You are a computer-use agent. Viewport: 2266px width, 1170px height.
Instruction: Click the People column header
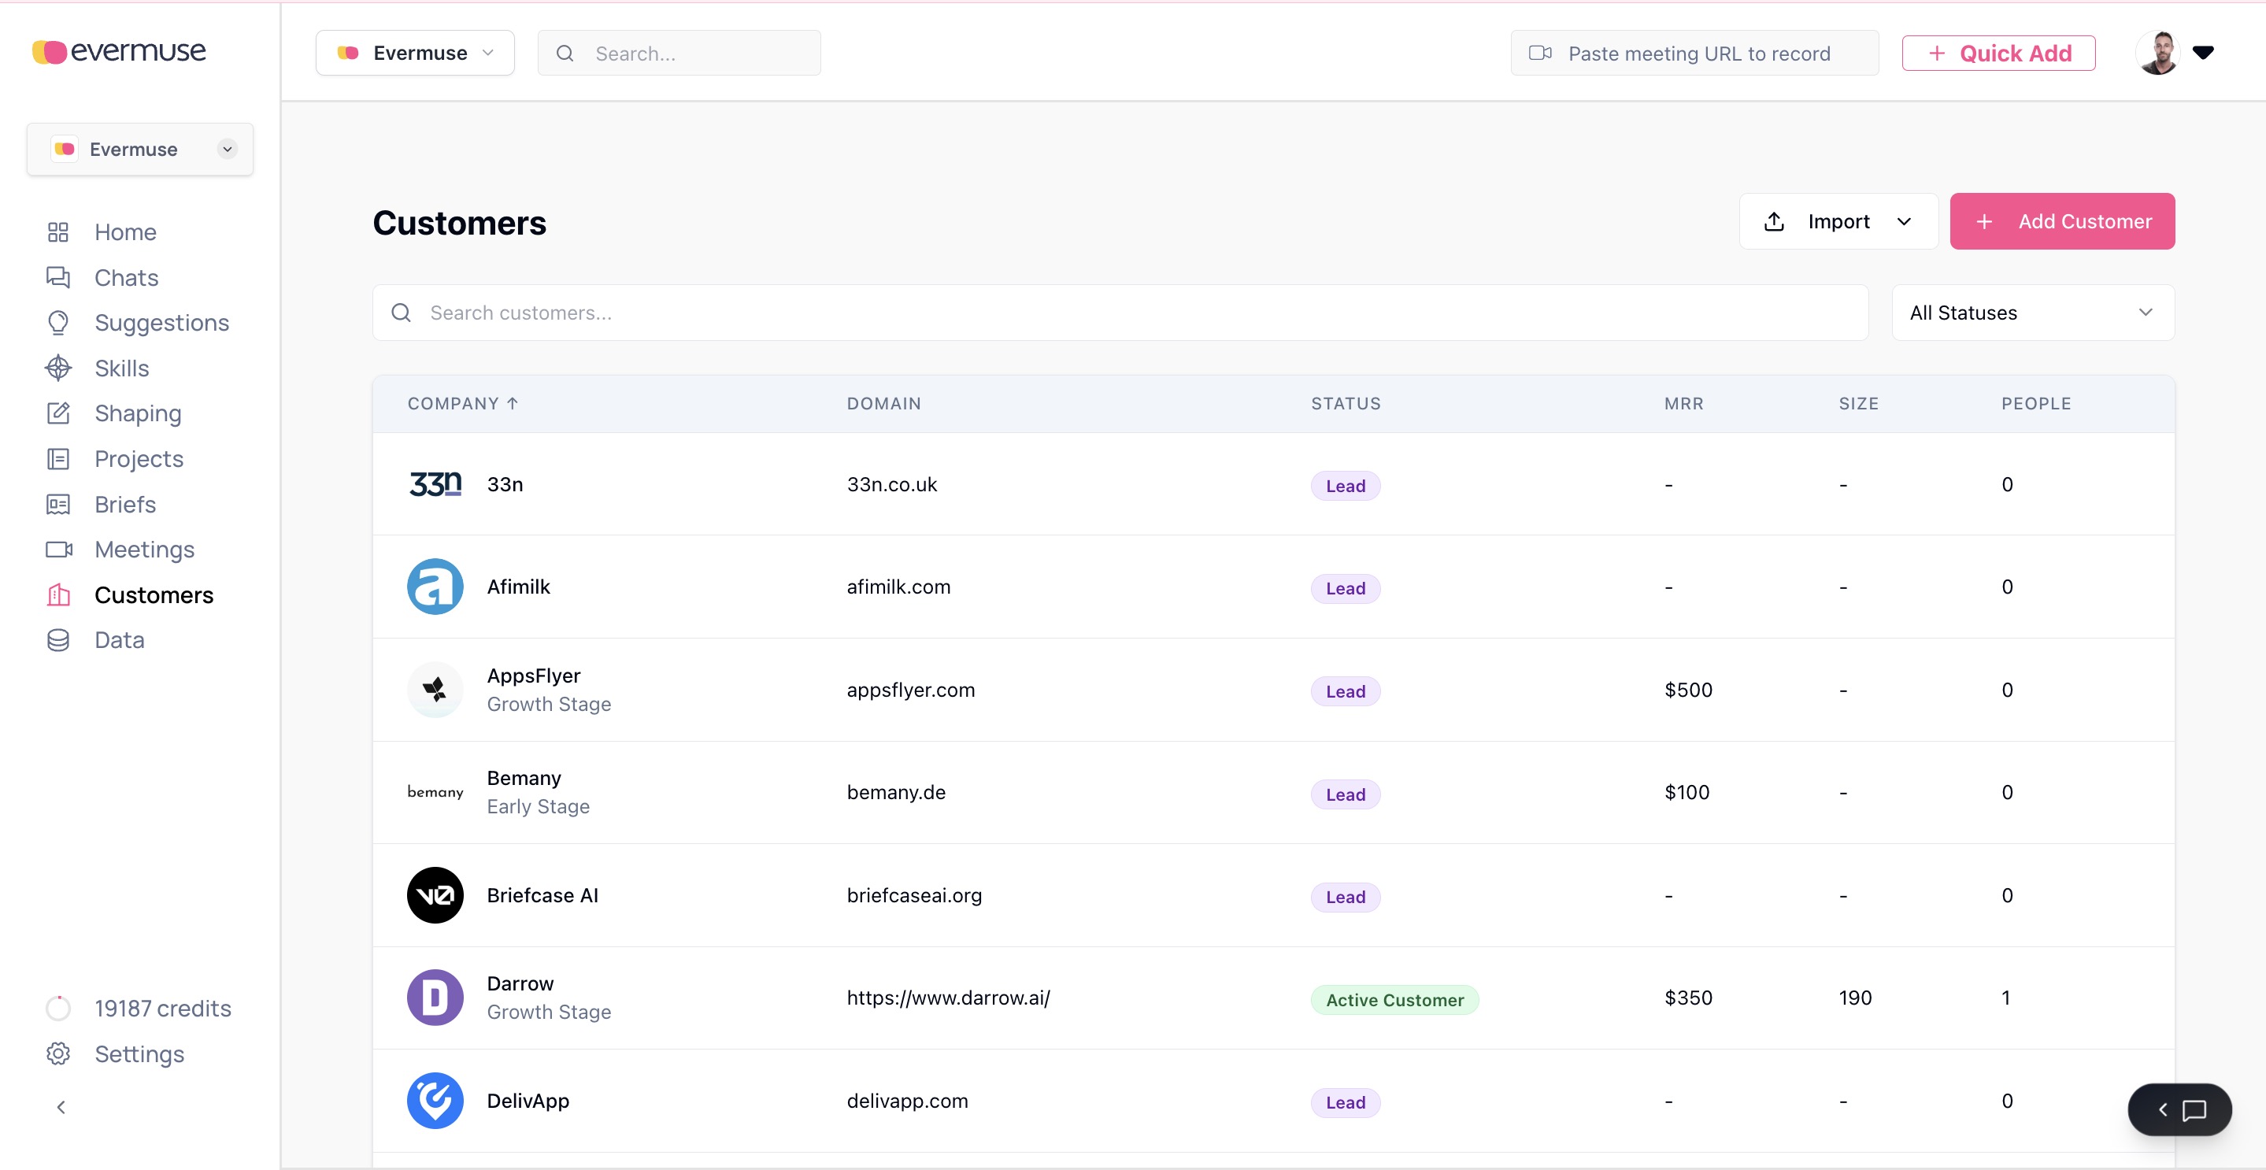coord(2036,404)
